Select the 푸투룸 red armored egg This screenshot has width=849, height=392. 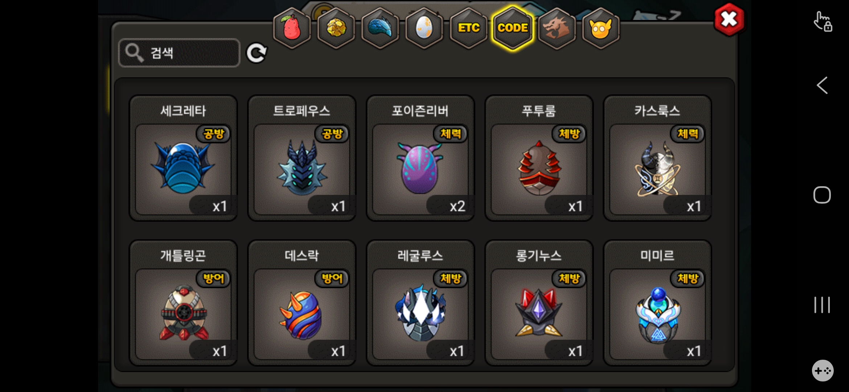tap(539, 158)
